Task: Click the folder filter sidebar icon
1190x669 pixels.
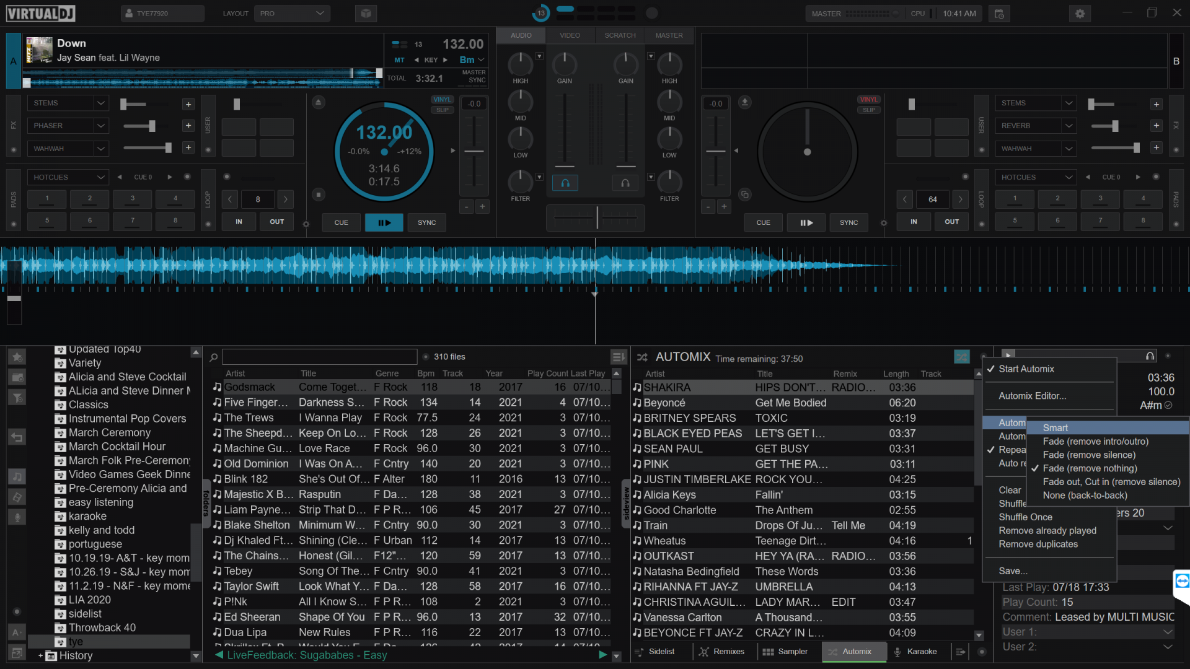Action: point(17,397)
